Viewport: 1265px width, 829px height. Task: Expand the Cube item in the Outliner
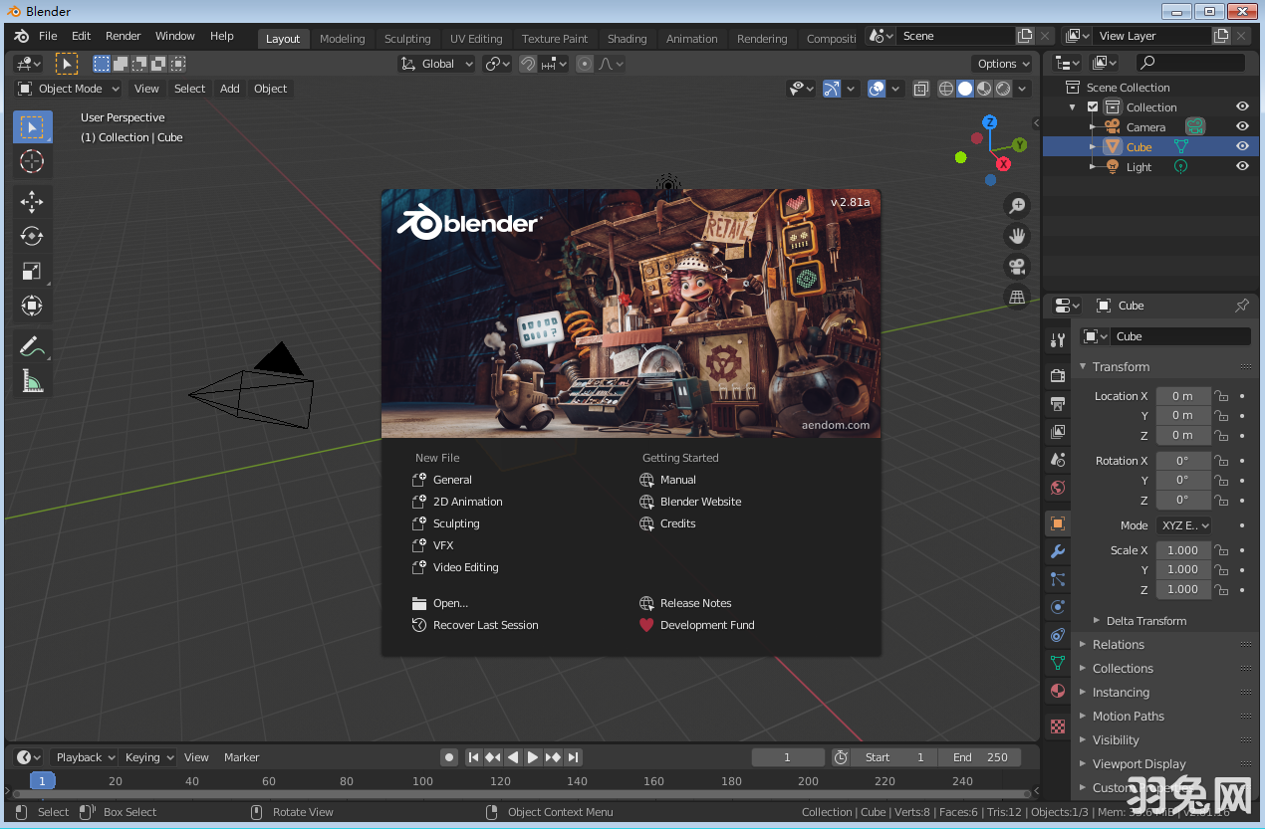pyautogui.click(x=1092, y=146)
